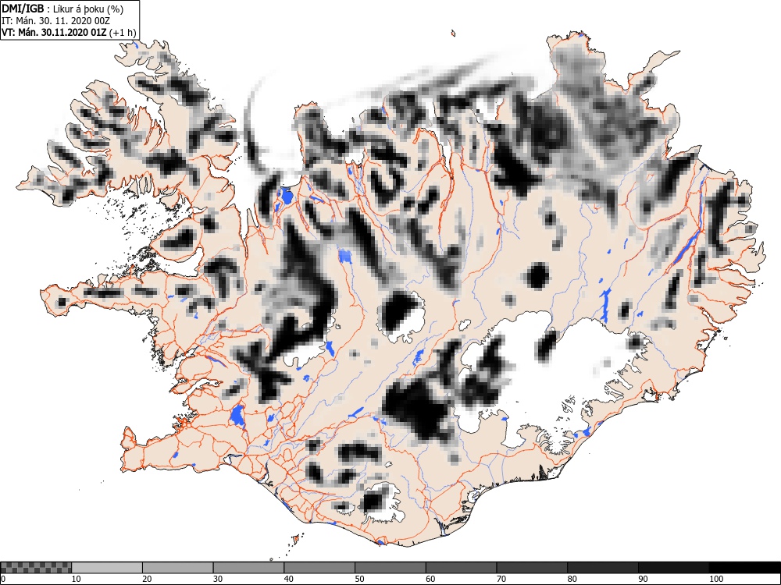Viewport: 781px width, 585px height.
Task: Click the legend label '40'
Action: pyautogui.click(x=288, y=579)
